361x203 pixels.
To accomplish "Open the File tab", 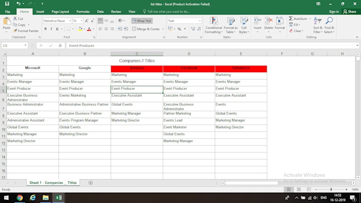I will [7, 12].
